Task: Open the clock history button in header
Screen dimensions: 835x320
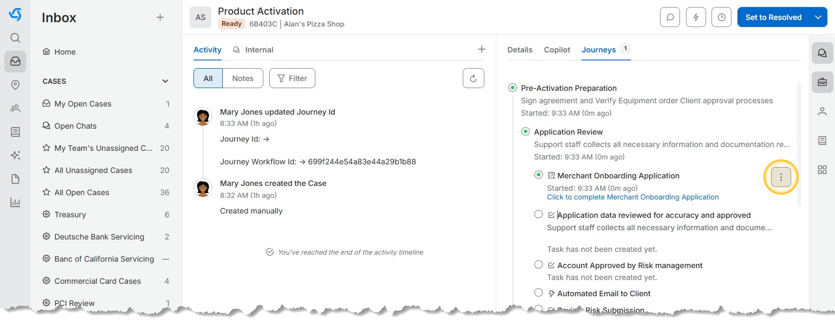Action: pyautogui.click(x=721, y=17)
